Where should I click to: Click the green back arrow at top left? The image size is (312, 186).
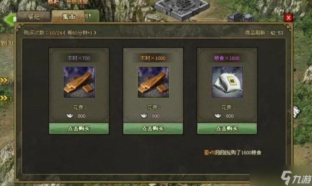pos(10,19)
